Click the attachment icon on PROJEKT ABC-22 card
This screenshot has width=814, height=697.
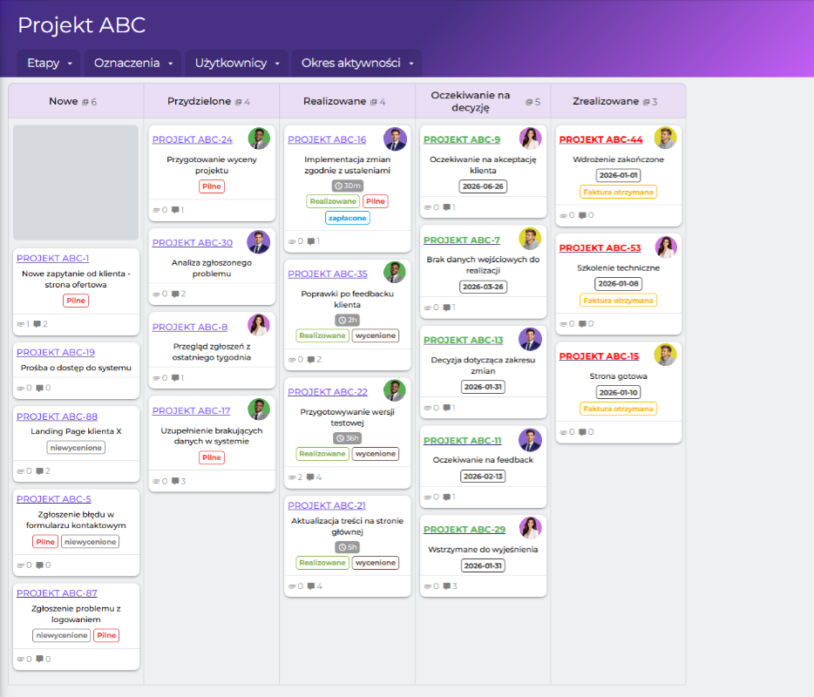291,477
